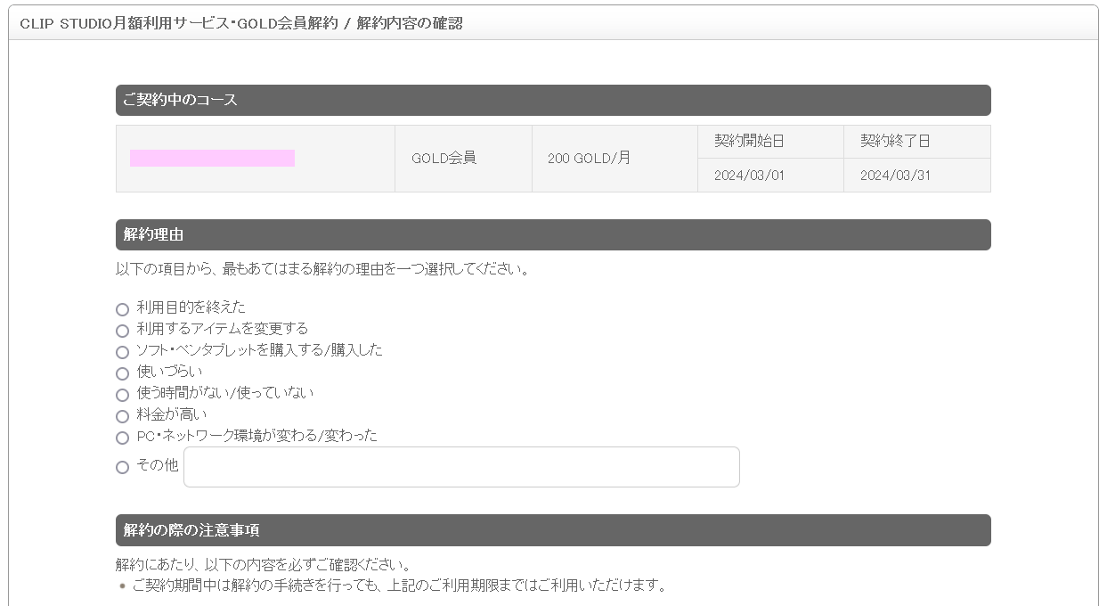This screenshot has width=1107, height=606.
Task: Click the 契約終了日 column header
Action: click(916, 141)
